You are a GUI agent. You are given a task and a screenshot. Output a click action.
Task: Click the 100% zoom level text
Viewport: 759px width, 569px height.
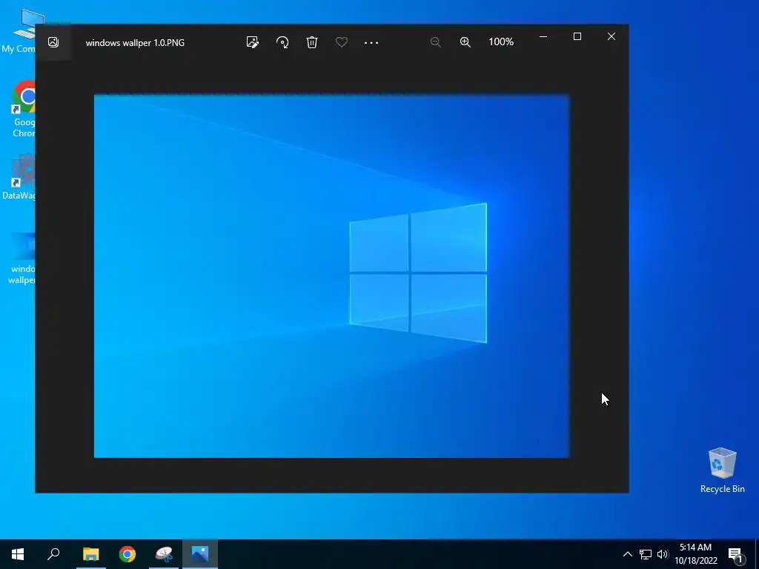(501, 41)
